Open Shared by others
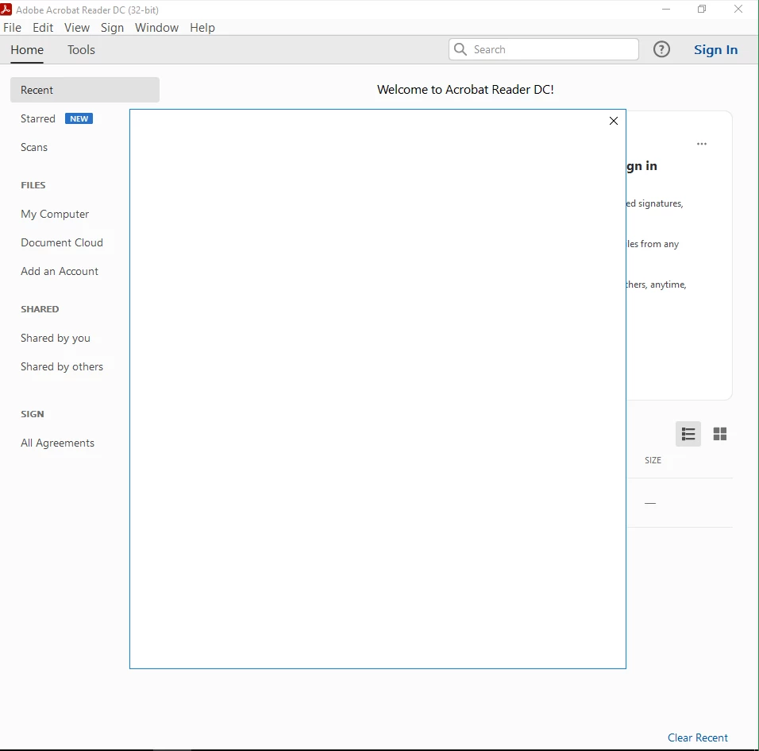The image size is (759, 751). coord(62,367)
